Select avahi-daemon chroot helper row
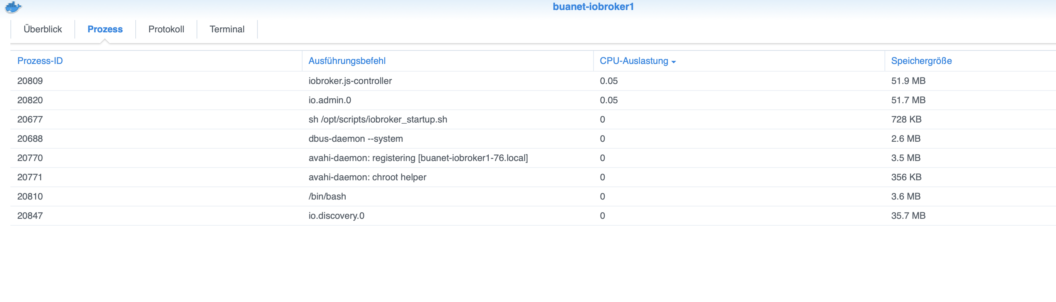Image resolution: width=1056 pixels, height=302 pixels. (367, 178)
